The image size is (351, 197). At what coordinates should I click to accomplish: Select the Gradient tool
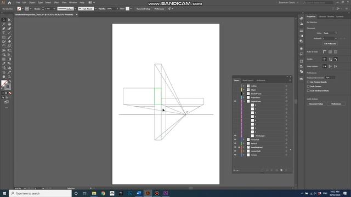coord(9,59)
